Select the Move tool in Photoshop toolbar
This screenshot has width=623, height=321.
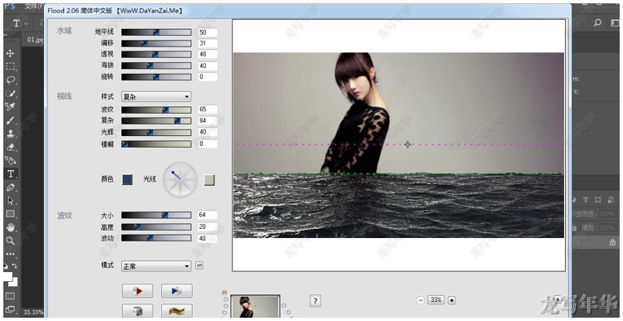[10, 53]
